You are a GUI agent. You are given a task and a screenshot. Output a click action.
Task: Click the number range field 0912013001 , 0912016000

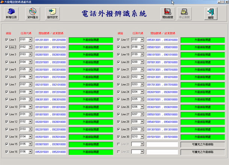pyautogui.click(x=50, y=40)
